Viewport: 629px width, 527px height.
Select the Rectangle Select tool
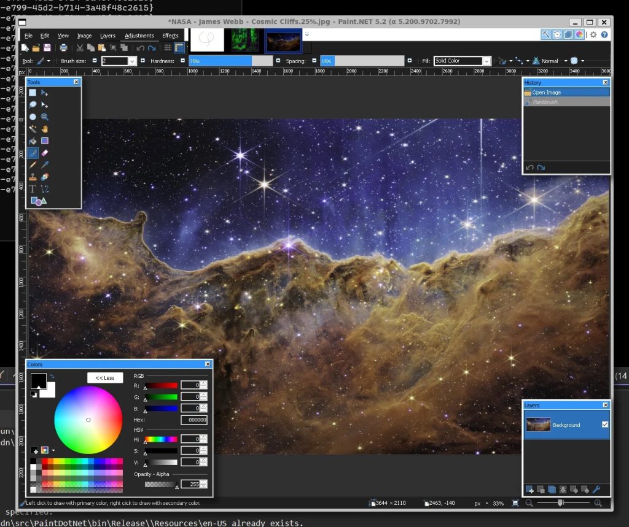[x=33, y=93]
